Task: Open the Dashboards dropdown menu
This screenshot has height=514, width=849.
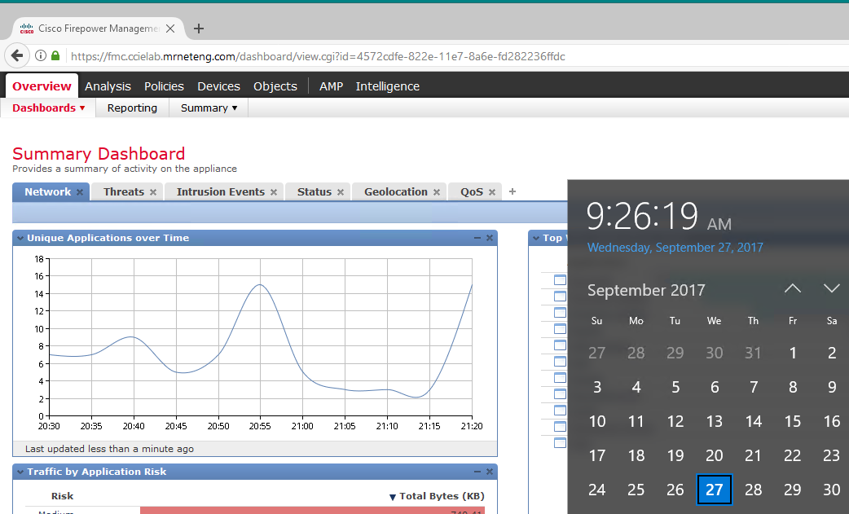Action: [48, 108]
